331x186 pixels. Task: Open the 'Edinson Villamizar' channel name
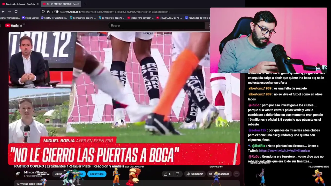[36, 172]
